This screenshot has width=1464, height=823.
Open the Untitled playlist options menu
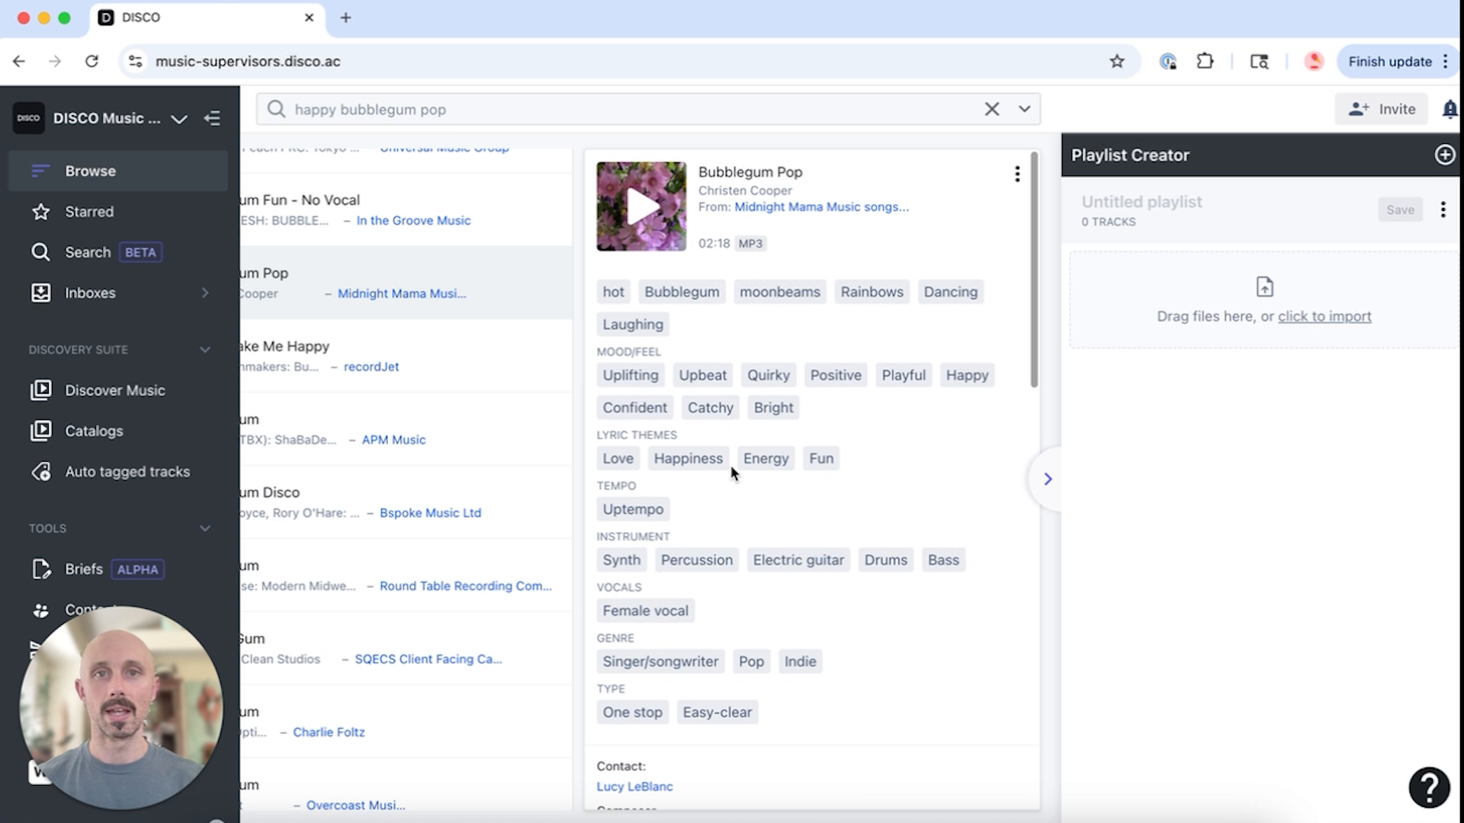[1443, 210]
